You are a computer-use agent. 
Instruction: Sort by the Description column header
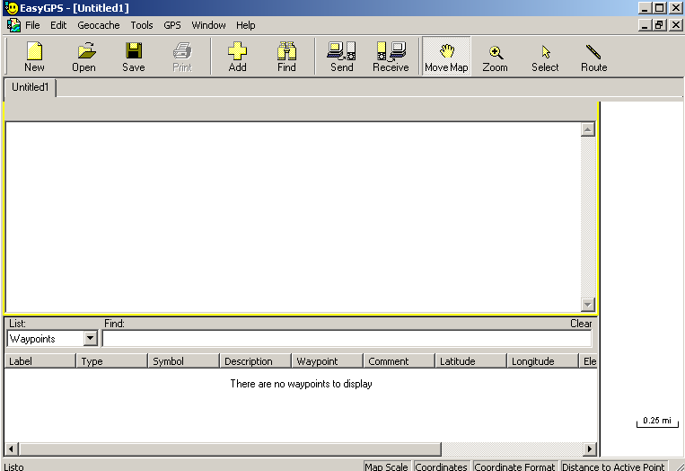pyautogui.click(x=255, y=361)
